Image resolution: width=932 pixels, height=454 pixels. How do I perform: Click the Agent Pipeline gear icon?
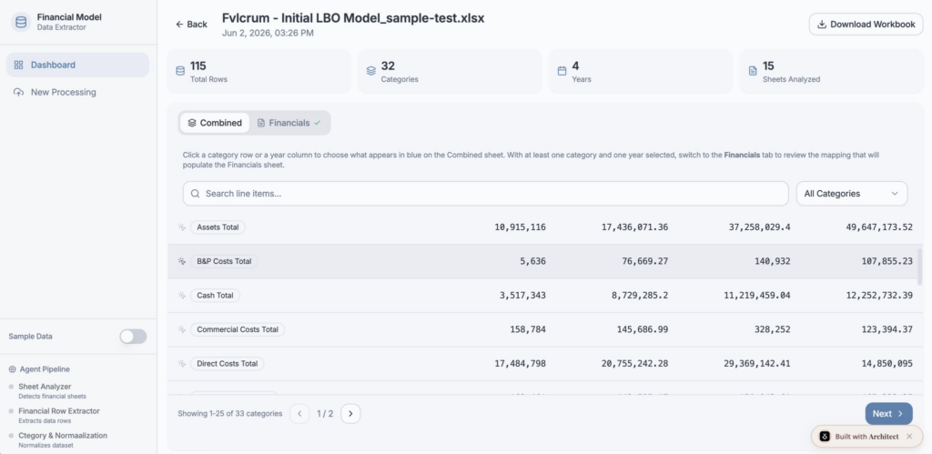(13, 369)
